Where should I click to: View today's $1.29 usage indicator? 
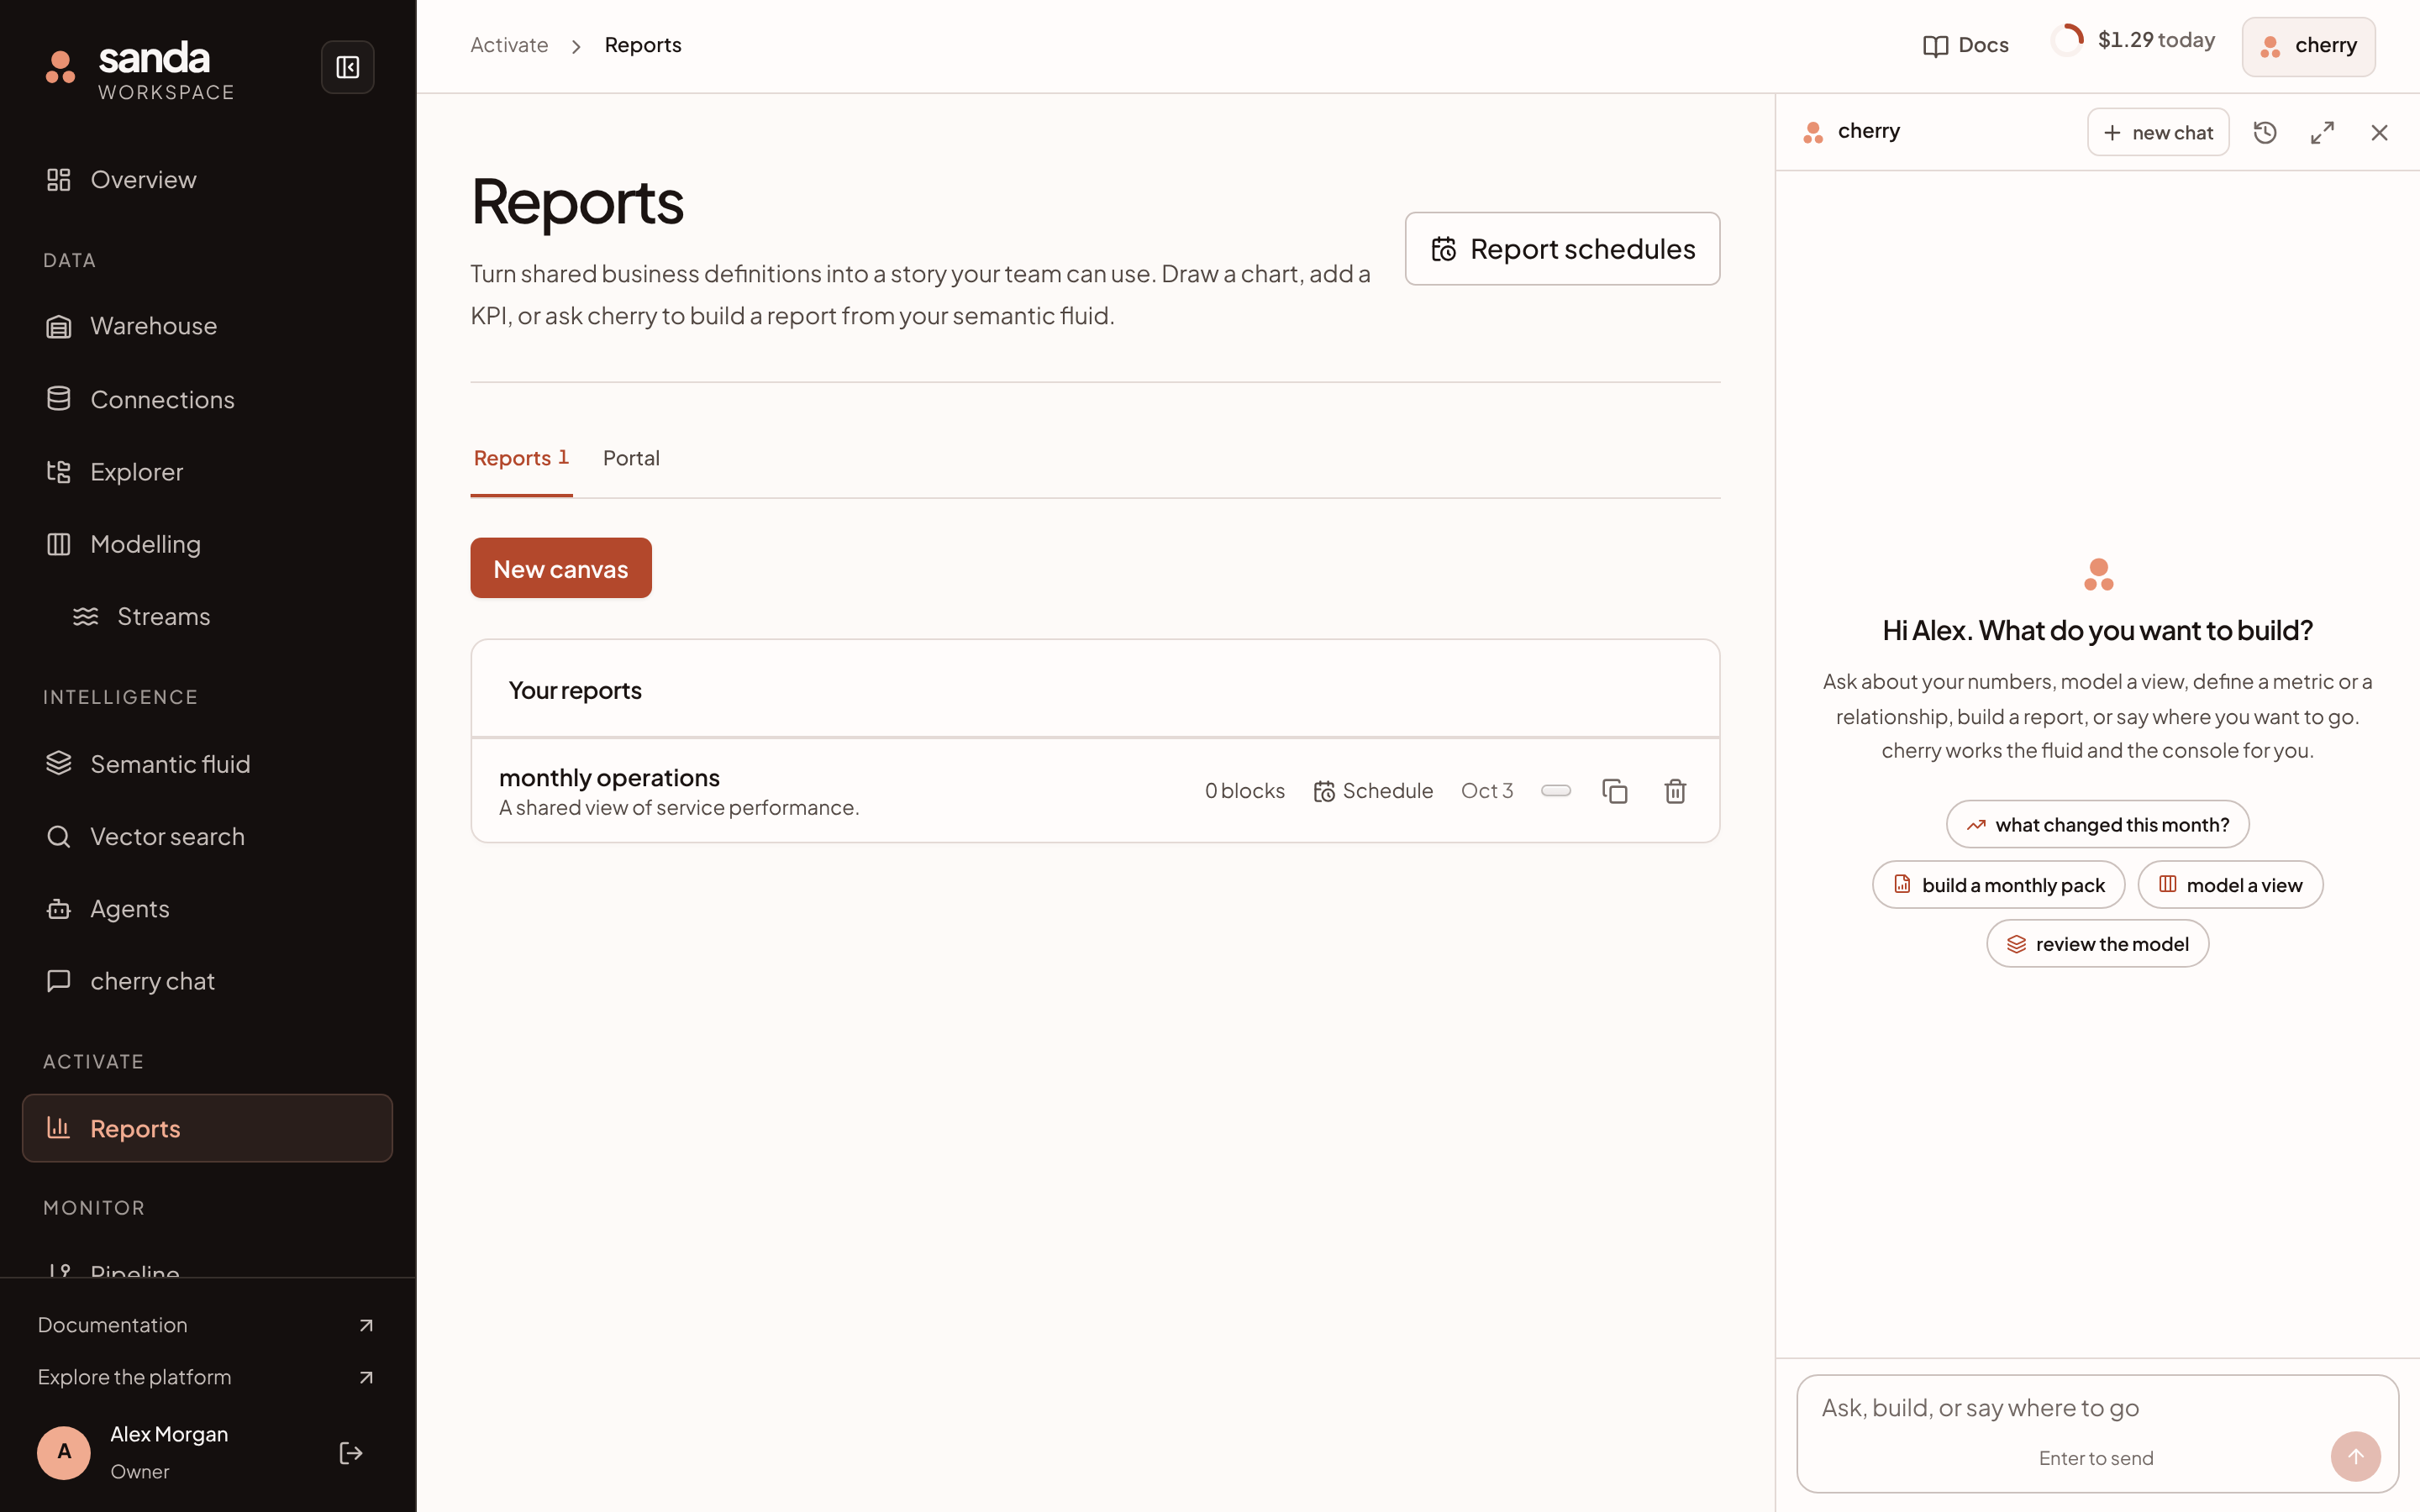[x=2133, y=40]
